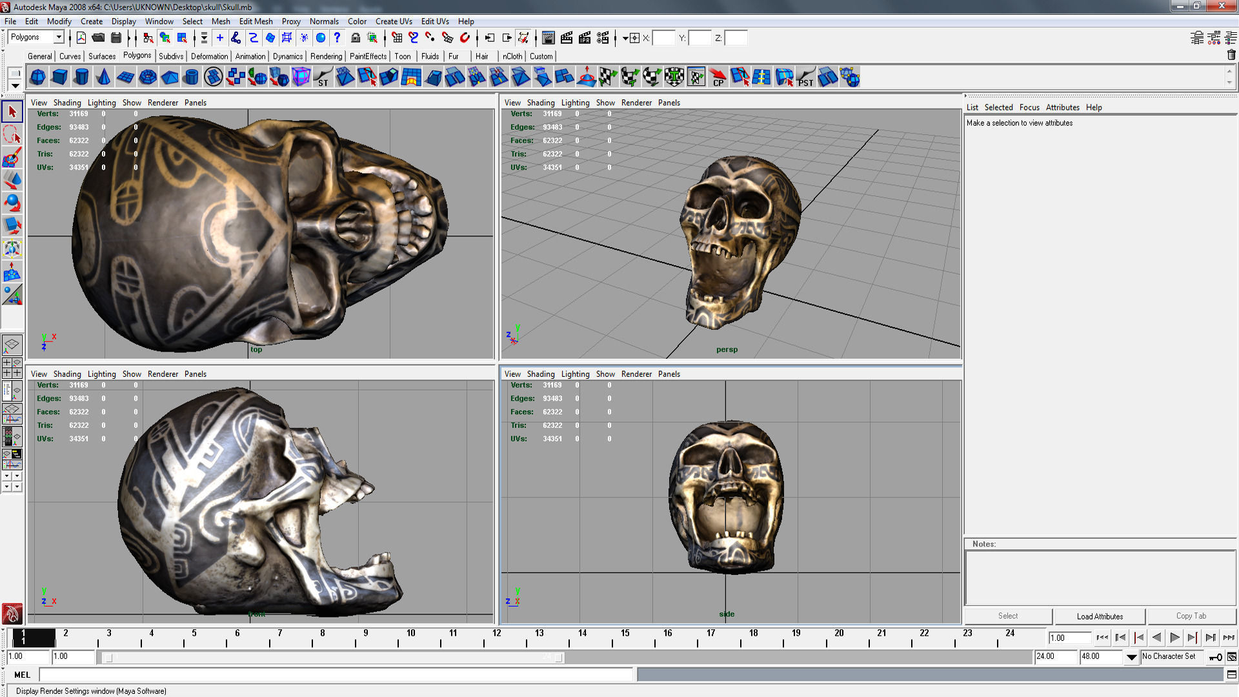Go to end of playback range
The width and height of the screenshot is (1239, 697).
coord(1229,638)
